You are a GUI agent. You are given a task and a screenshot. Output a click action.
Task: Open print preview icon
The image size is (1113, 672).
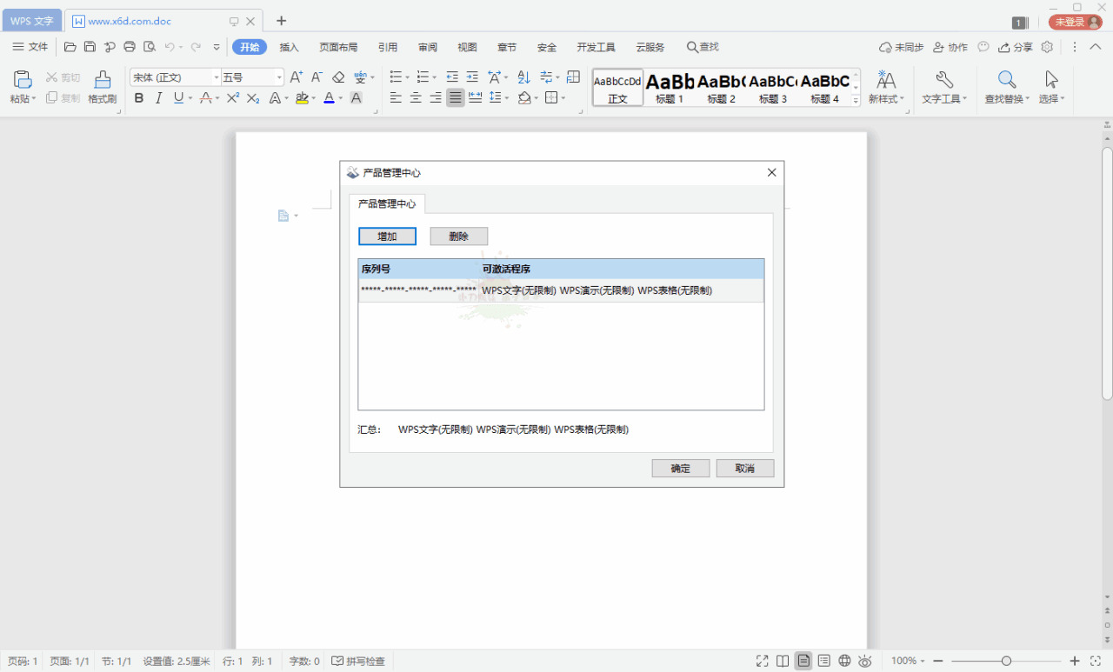[x=150, y=47]
